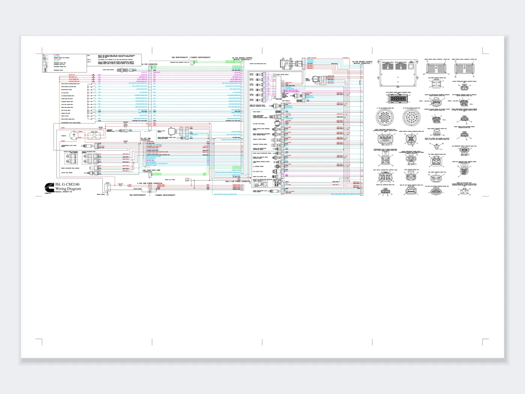Click "CUMMINS RESPONSIBILITY" label below the 4-pin OEM connector
This screenshot has height=394, width=525.
[165, 195]
